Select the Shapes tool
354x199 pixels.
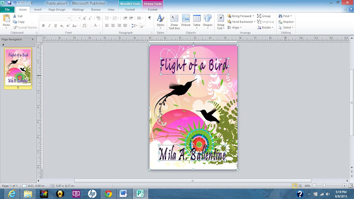tap(207, 22)
